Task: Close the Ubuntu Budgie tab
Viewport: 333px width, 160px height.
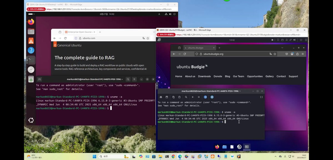Action: (x=214, y=48)
